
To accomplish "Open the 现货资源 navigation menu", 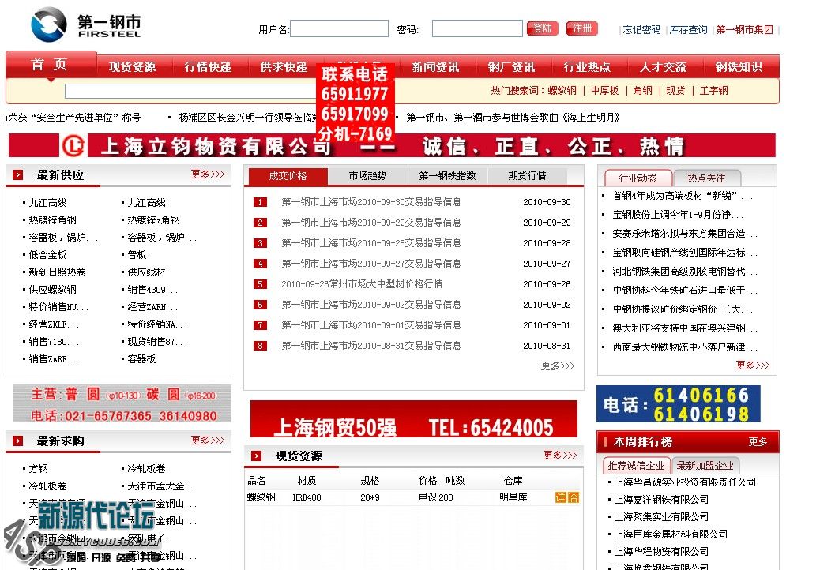I will pos(133,67).
